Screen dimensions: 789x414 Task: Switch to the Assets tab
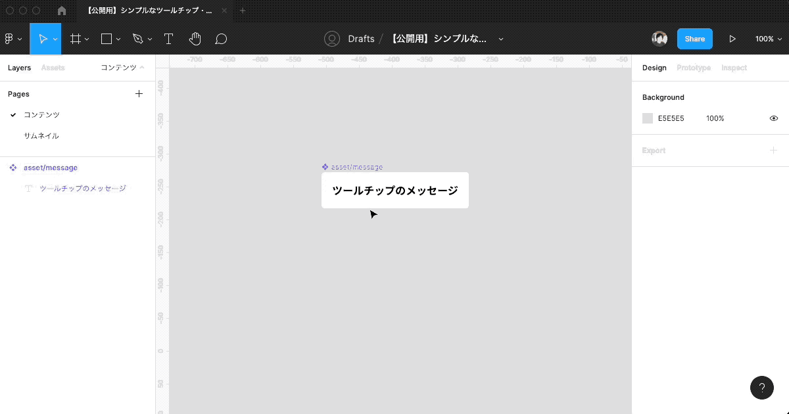point(53,68)
